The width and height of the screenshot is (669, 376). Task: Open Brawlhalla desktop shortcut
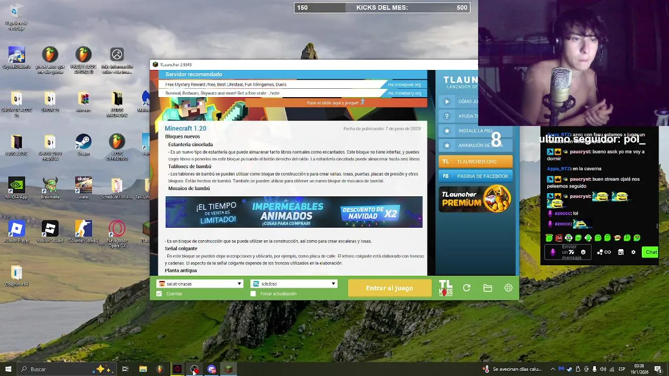tap(50, 189)
